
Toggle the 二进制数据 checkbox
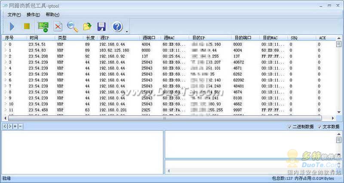coord(289,127)
